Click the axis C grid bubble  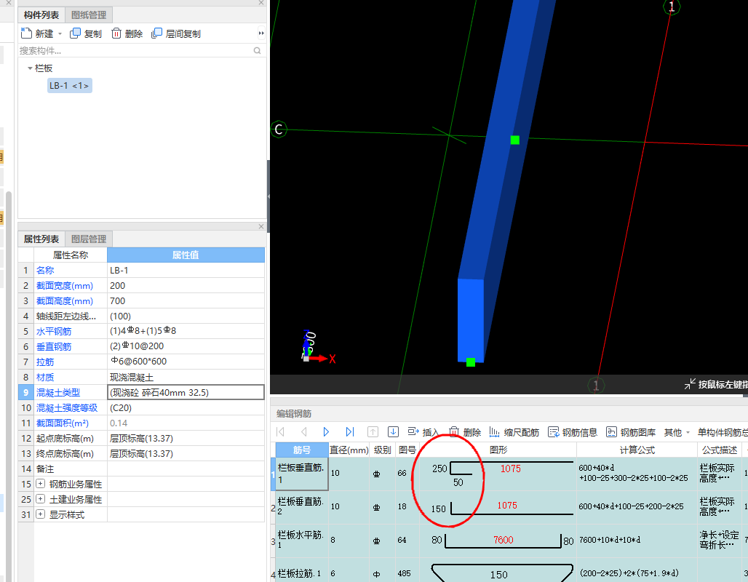click(x=278, y=129)
